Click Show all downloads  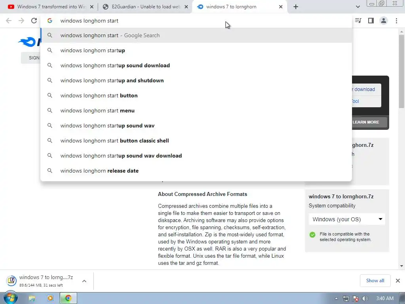(375, 281)
